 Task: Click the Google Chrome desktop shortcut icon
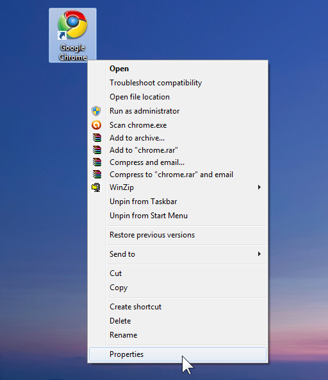click(x=72, y=35)
